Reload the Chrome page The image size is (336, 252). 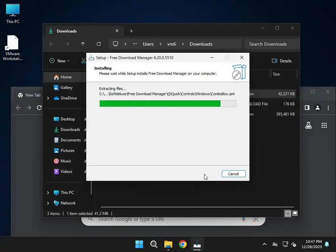pyautogui.click(x=39, y=108)
